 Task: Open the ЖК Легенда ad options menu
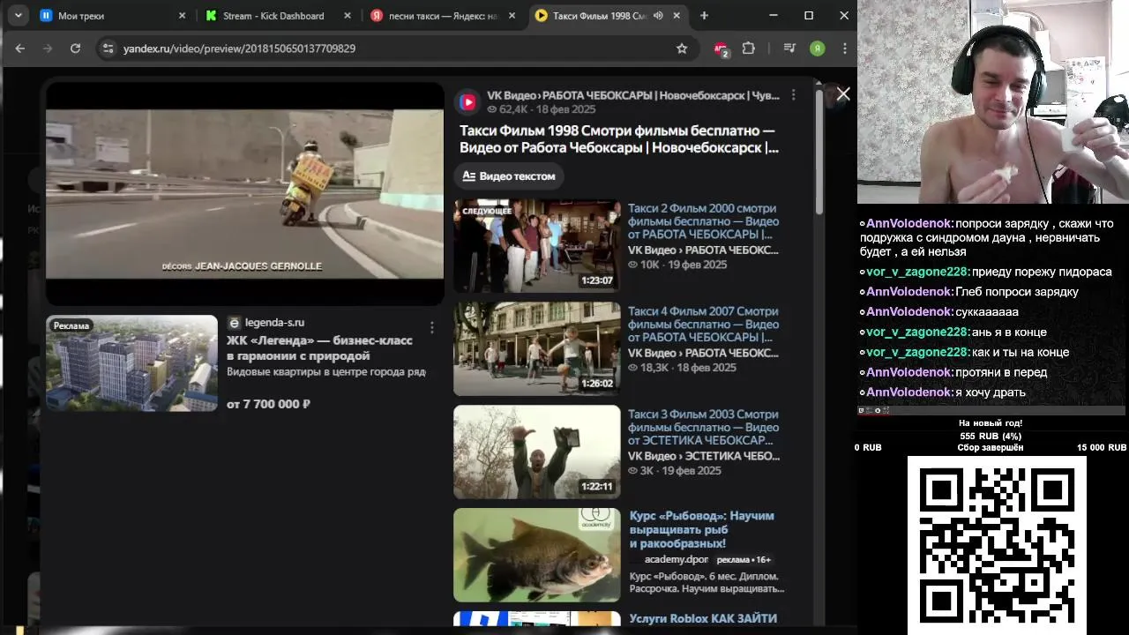[431, 327]
